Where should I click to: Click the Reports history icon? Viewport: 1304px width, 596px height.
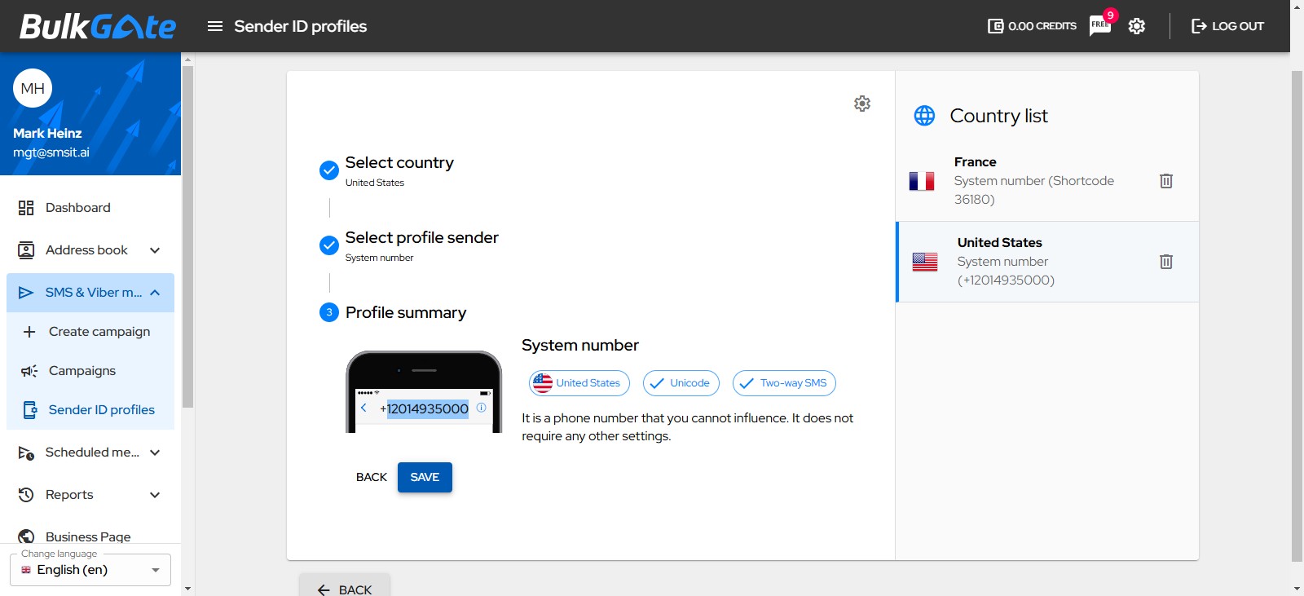click(x=26, y=495)
